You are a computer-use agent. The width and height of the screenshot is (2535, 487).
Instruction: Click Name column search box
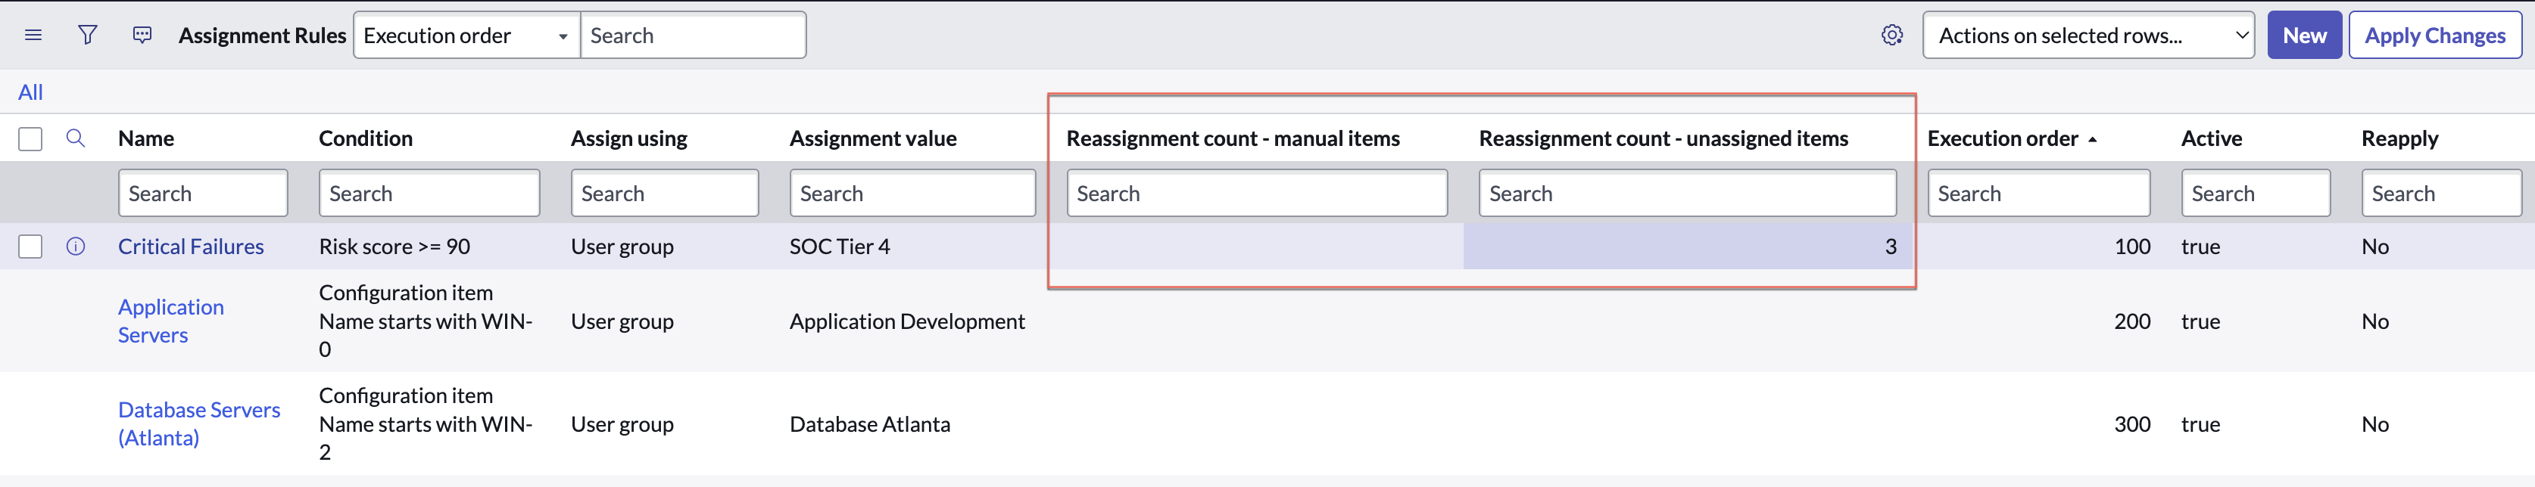click(203, 194)
